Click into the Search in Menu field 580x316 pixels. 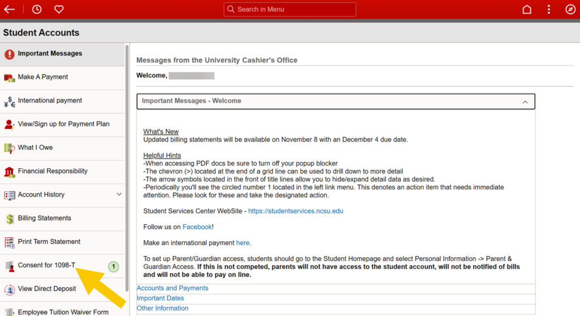click(289, 9)
